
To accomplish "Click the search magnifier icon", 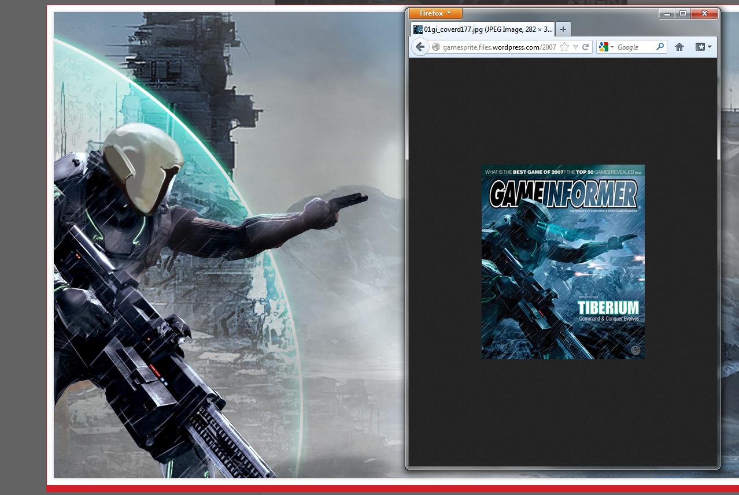I will pyautogui.click(x=660, y=47).
